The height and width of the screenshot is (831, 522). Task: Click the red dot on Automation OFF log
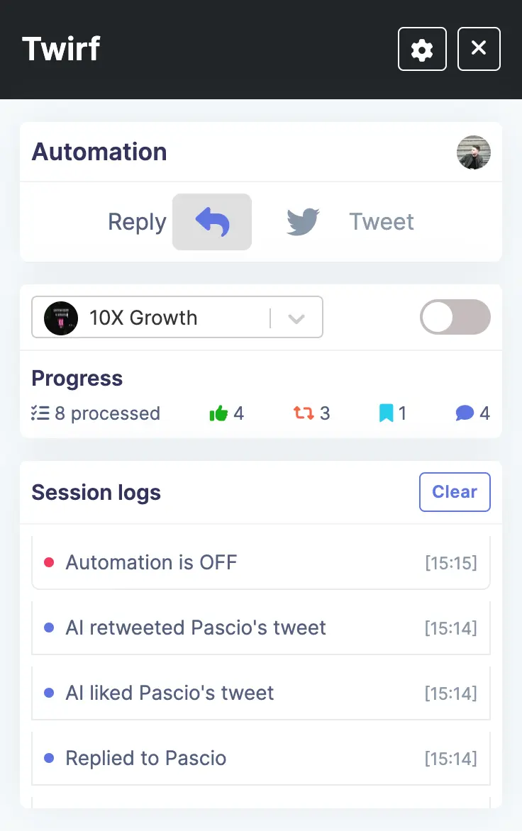tap(48, 561)
